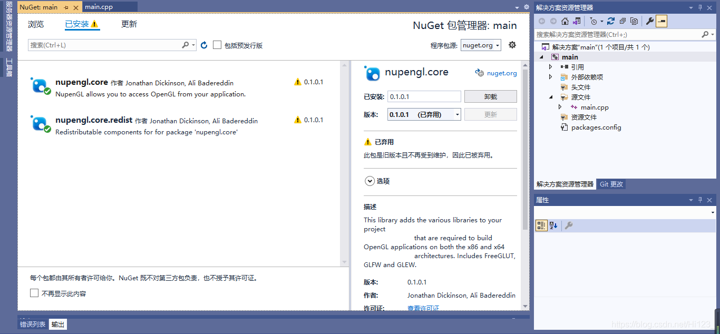Click the Categorized view icon in Properties panel
Viewport: 720px width, 334px height.
(x=541, y=225)
